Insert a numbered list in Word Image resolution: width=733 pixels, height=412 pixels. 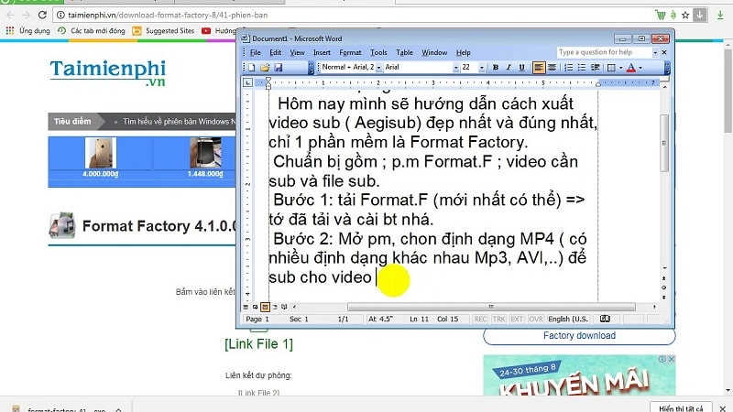568,68
